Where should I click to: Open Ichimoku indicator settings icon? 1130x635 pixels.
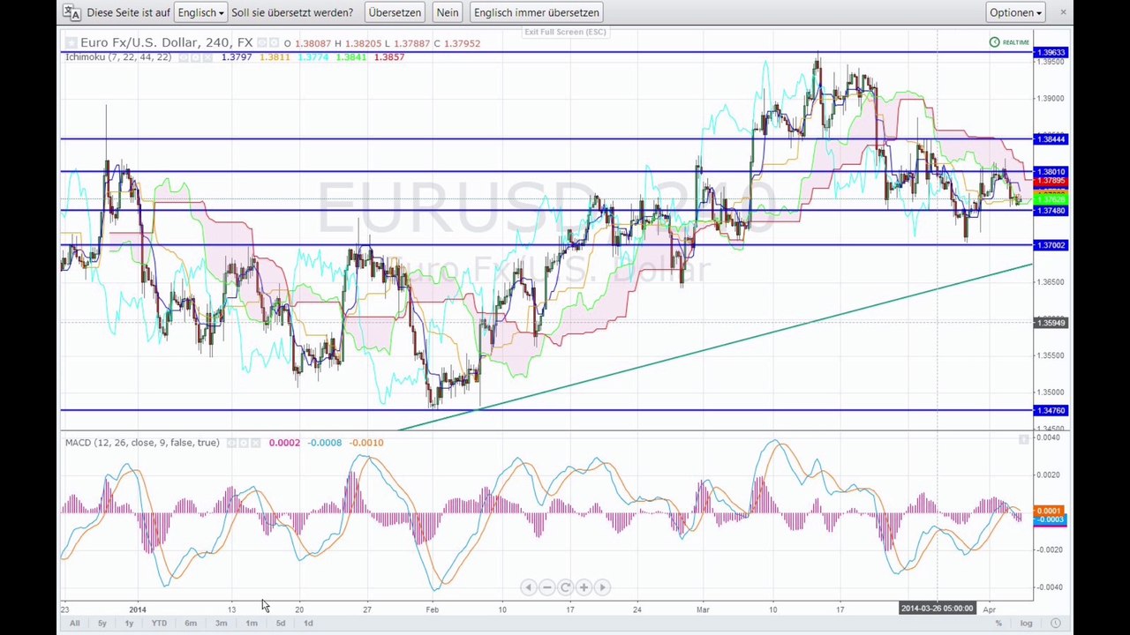196,57
